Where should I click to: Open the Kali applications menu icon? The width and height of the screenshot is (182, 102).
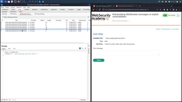tap(1, 2)
